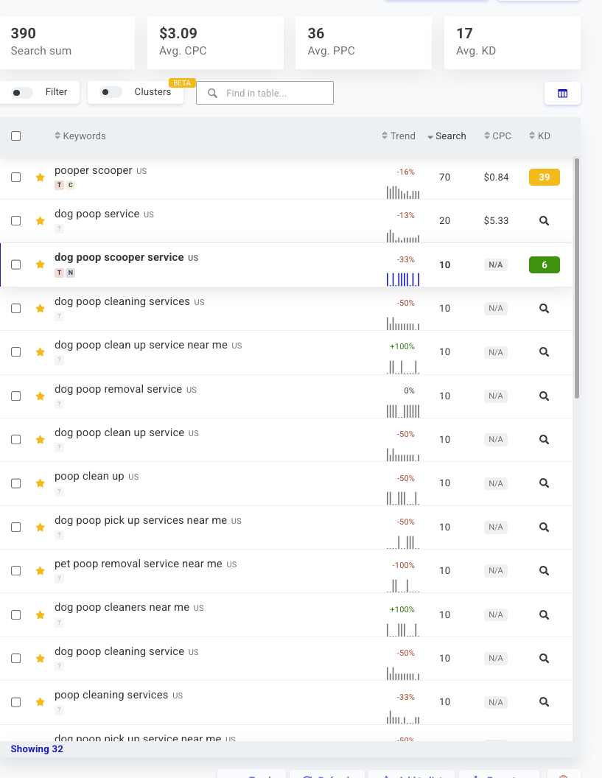Click the green KD 6 badge
Screen dimensions: 602x778
(545, 265)
